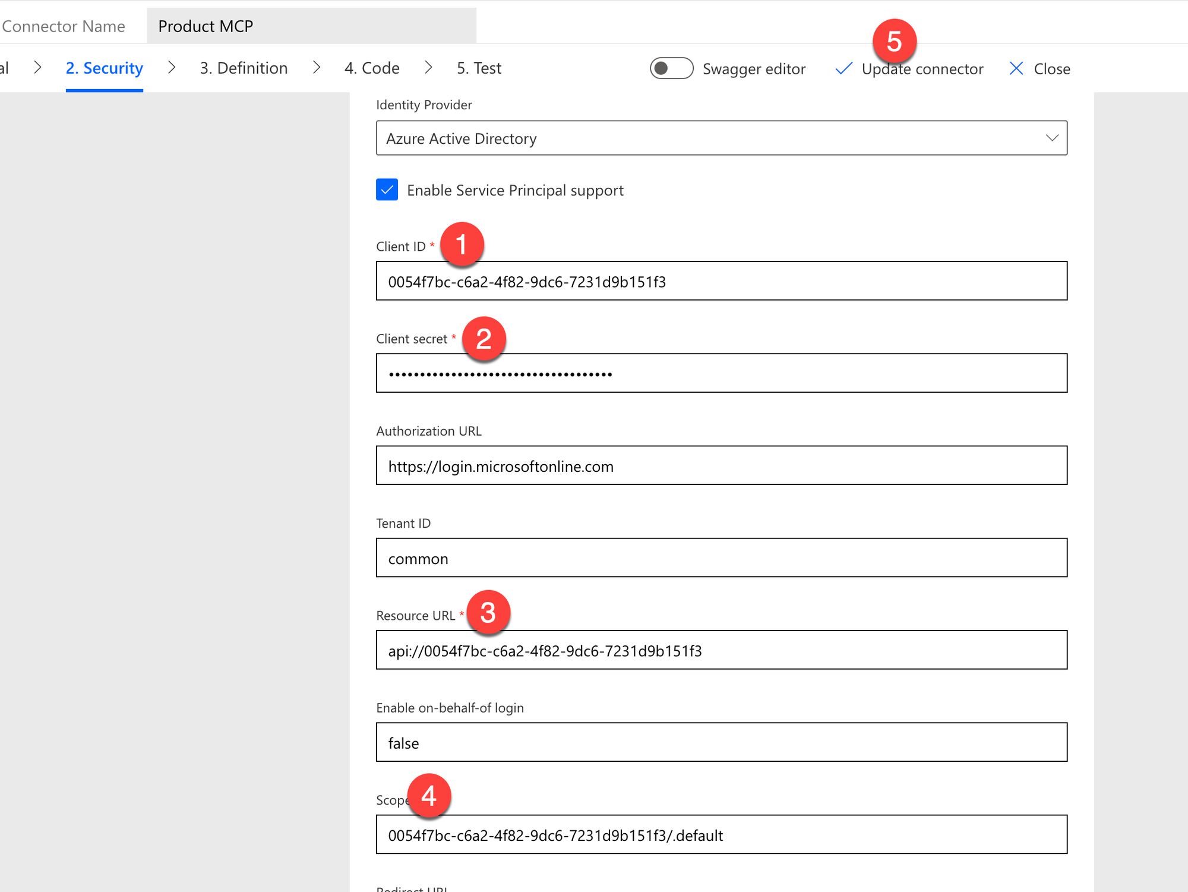The width and height of the screenshot is (1188, 892).
Task: Toggle the Swagger editor switch
Action: click(671, 68)
